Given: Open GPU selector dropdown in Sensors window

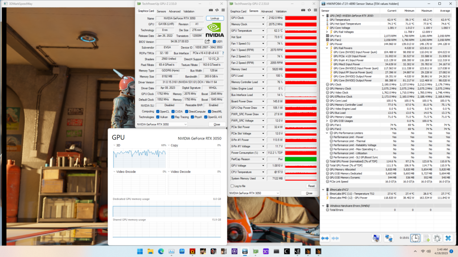Looking at the screenshot, I should click(x=254, y=193).
